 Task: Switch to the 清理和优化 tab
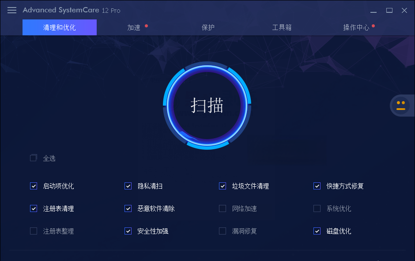pos(60,27)
